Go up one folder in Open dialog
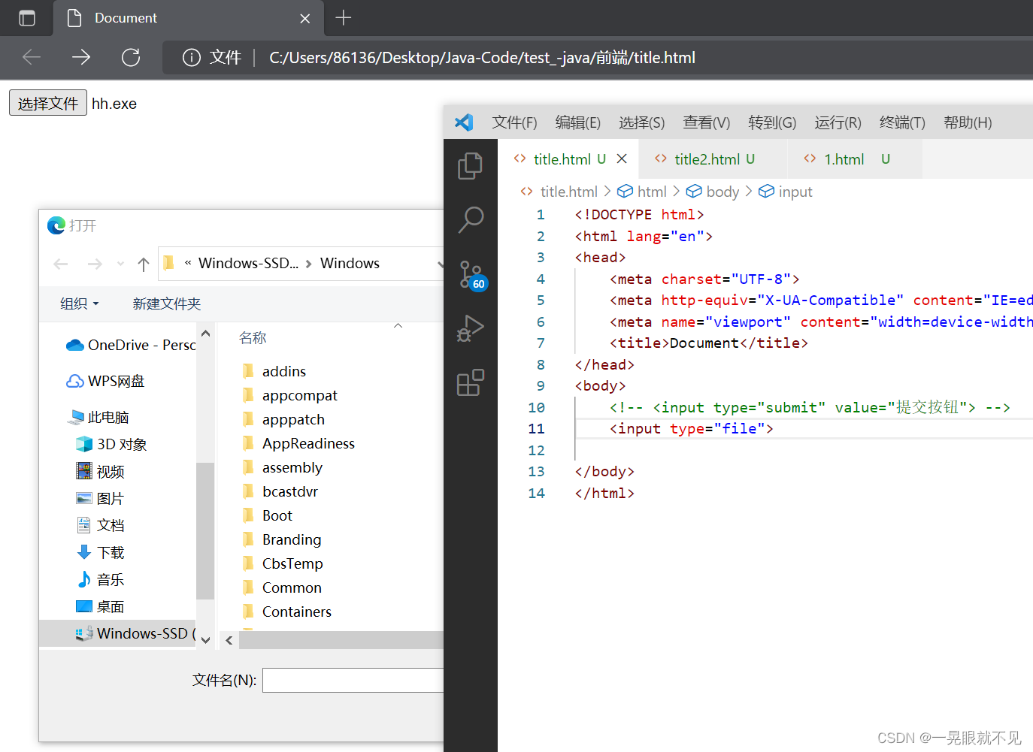 coord(144,264)
